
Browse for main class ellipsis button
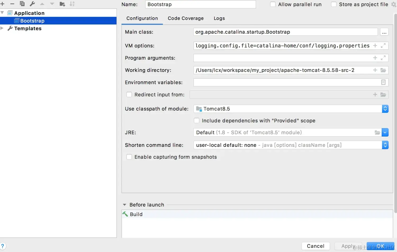[384, 32]
